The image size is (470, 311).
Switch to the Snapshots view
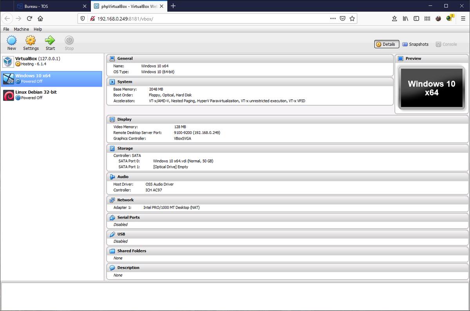pyautogui.click(x=416, y=44)
